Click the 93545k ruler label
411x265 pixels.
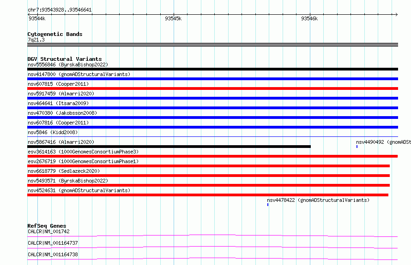(x=173, y=18)
